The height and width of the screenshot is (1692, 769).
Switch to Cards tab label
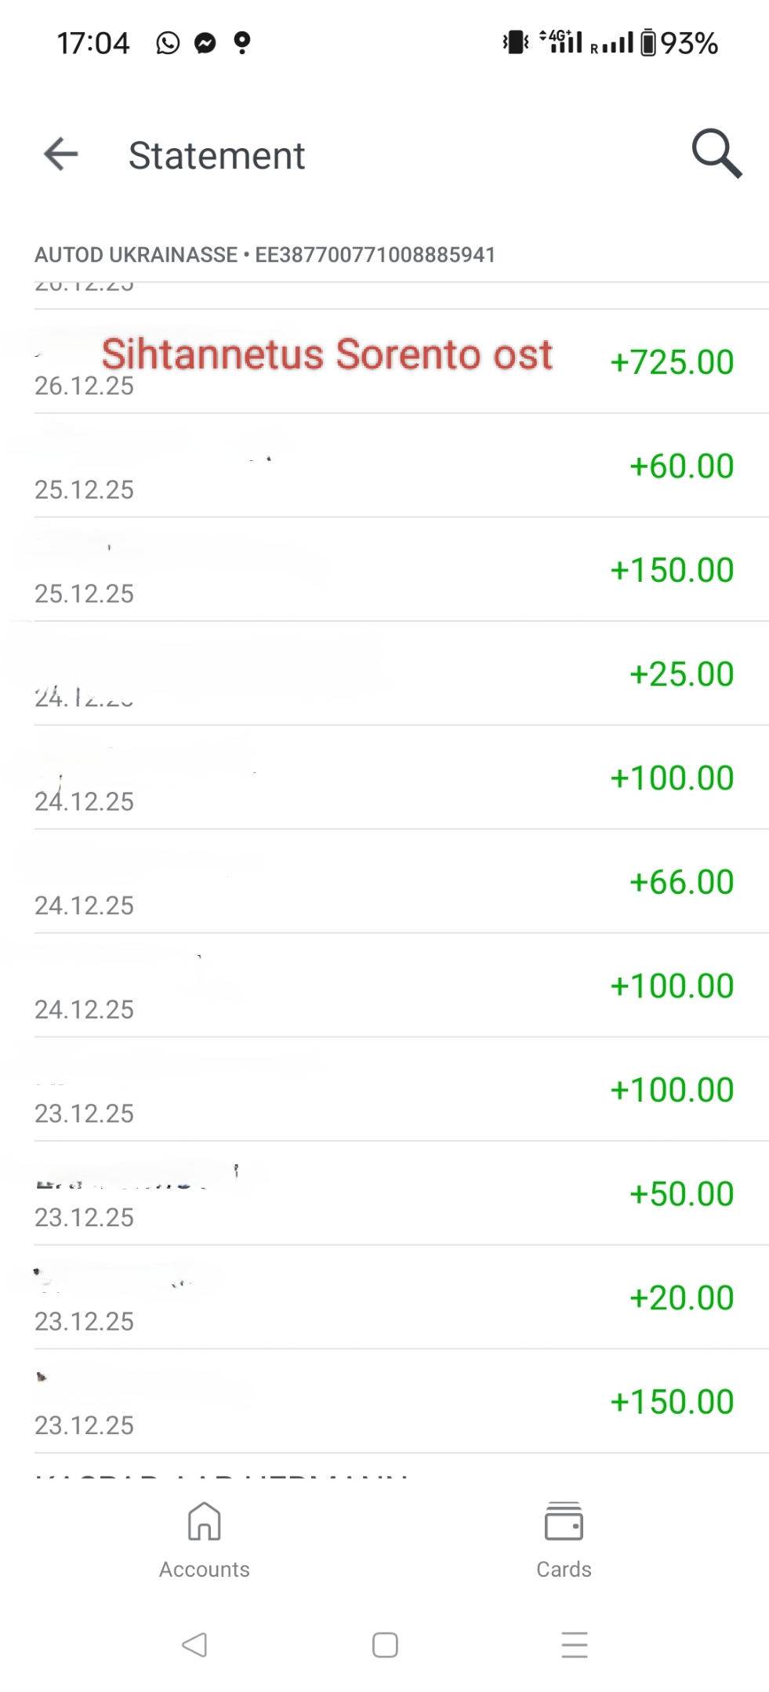click(x=564, y=1569)
